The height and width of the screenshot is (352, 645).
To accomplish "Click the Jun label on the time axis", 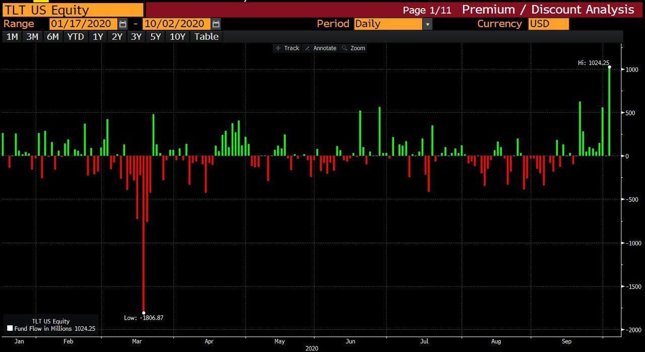I will [350, 341].
